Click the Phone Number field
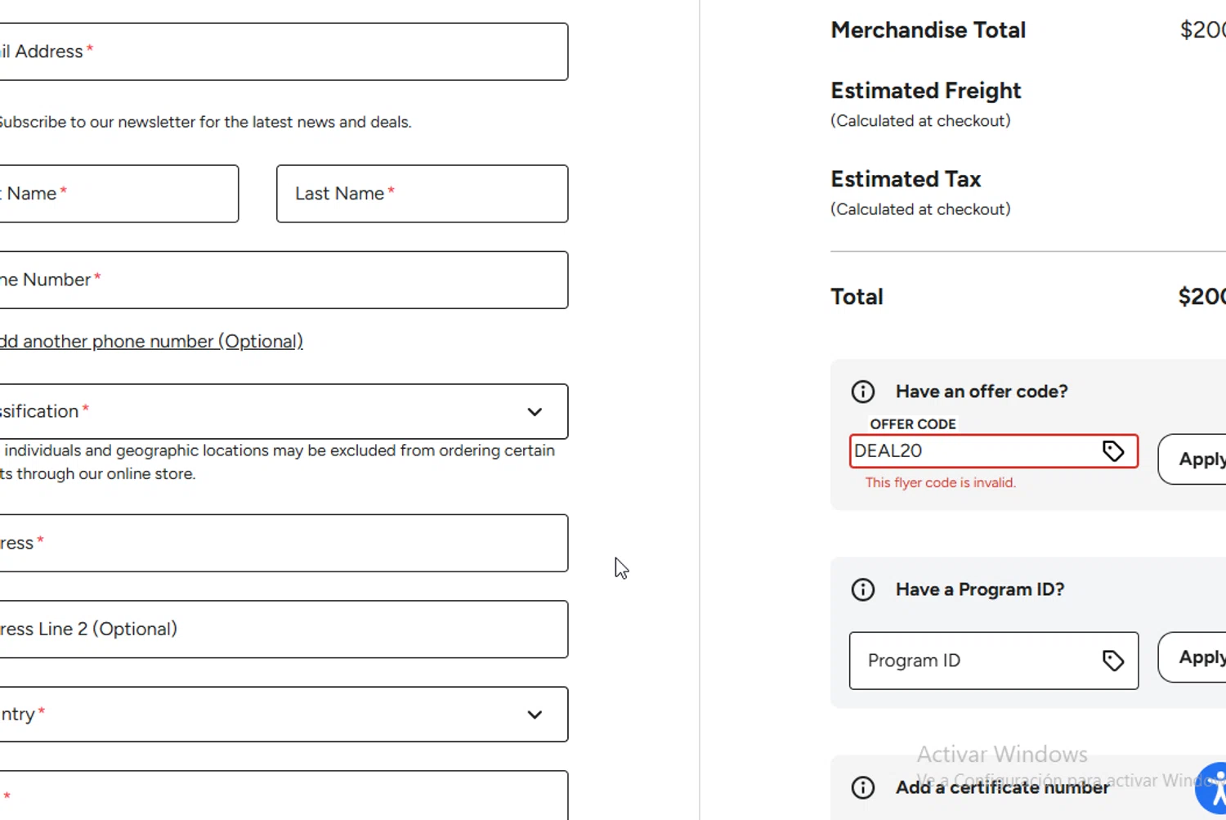 [282, 280]
